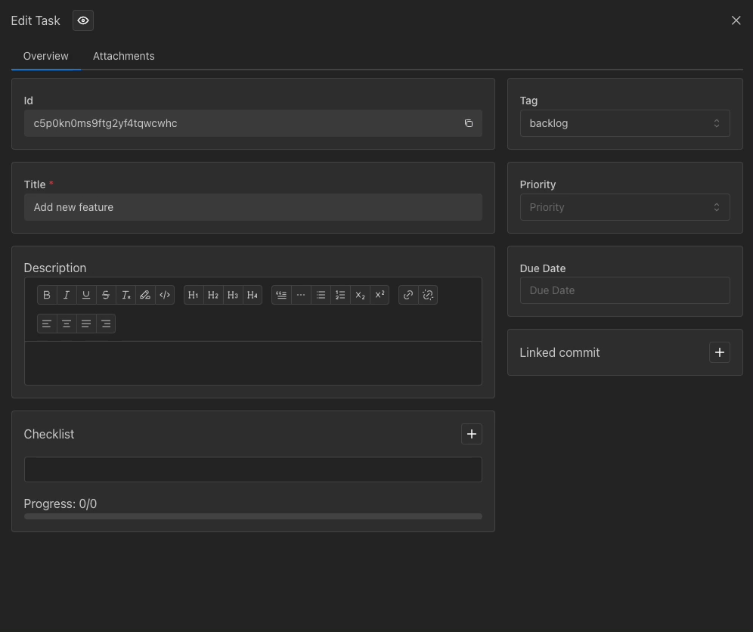Add a linked commit with the plus button
Image resolution: width=753 pixels, height=632 pixels.
coord(719,352)
